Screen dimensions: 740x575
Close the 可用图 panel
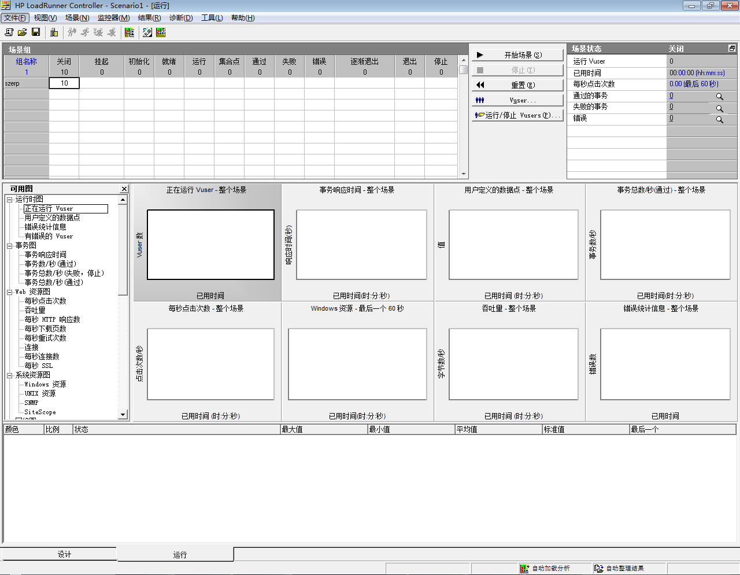tap(124, 189)
